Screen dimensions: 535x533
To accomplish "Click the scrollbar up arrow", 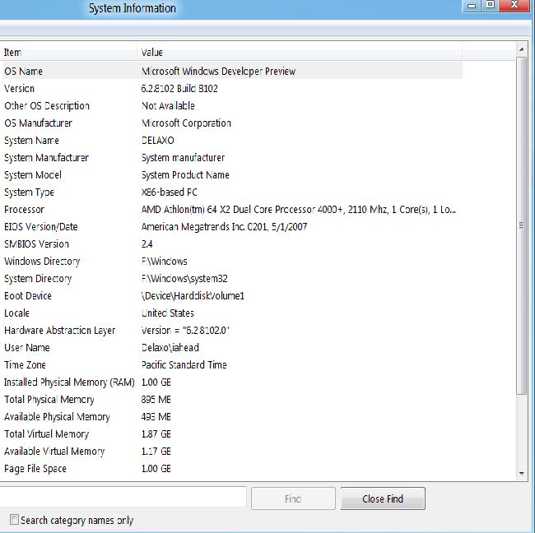I will tap(521, 49).
